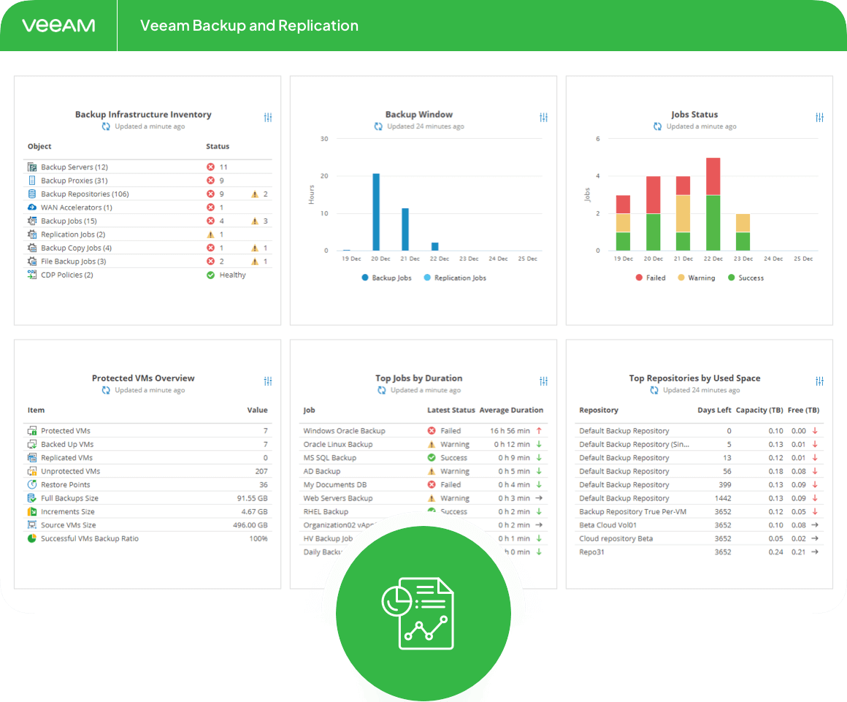This screenshot has height=702, width=847.
Task: Open the Beta Cloud Vol01 repository
Action: coord(699,525)
